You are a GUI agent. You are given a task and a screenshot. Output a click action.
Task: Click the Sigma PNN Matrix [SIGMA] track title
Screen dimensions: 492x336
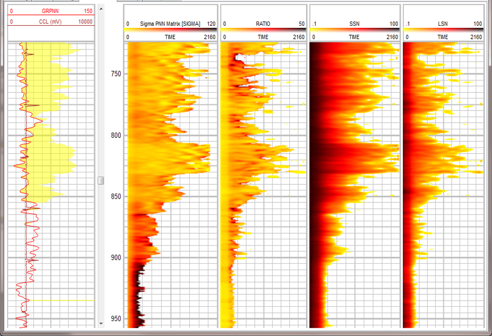pos(170,23)
